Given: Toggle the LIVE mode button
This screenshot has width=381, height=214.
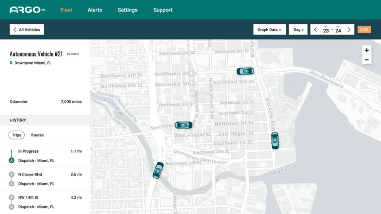Looking at the screenshot, I should (x=364, y=30).
